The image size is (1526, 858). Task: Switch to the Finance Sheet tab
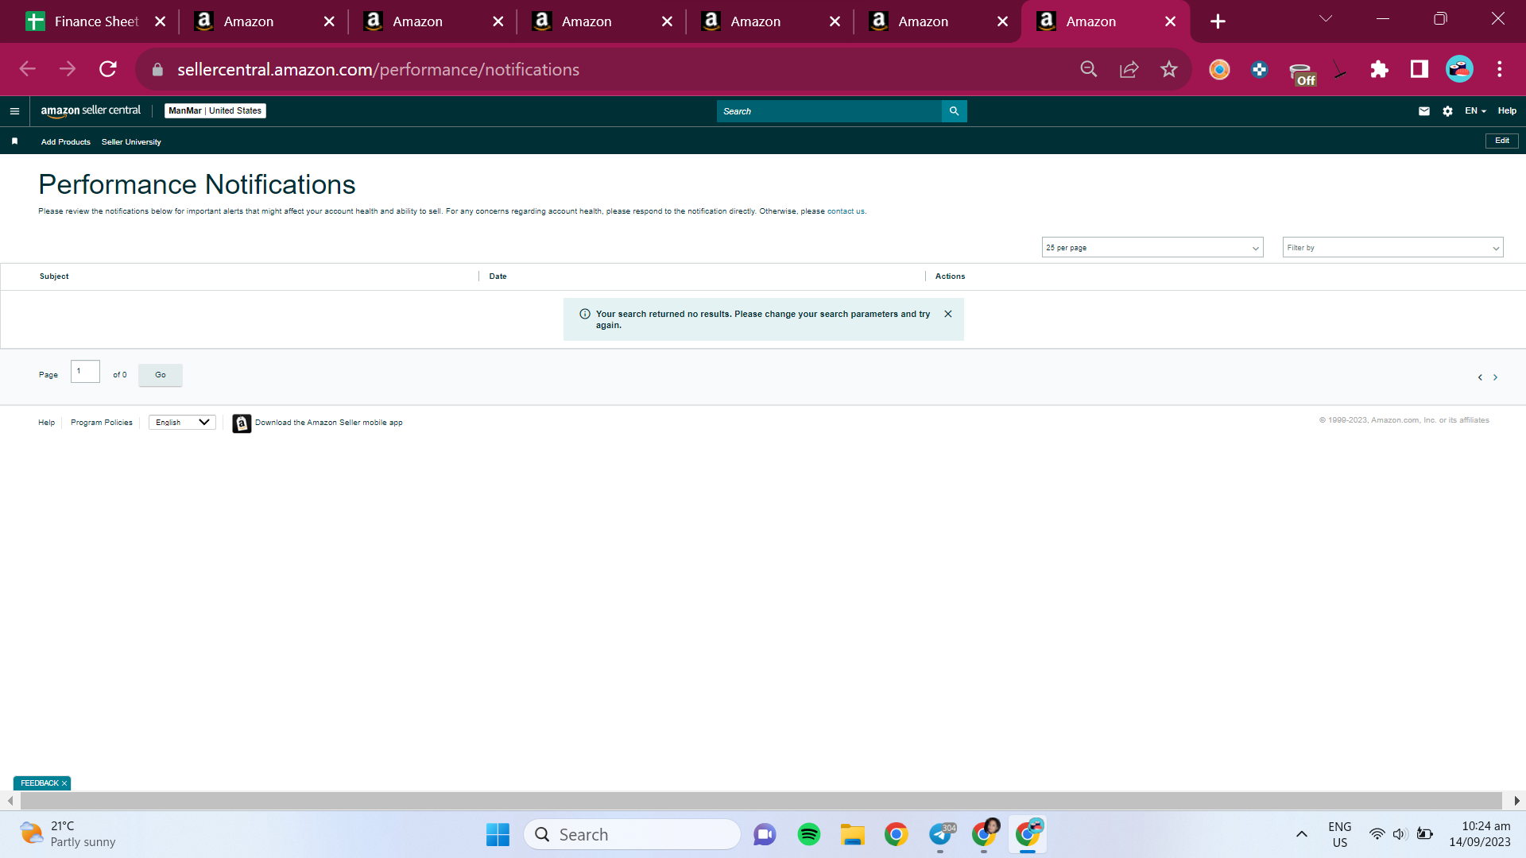pos(96,21)
